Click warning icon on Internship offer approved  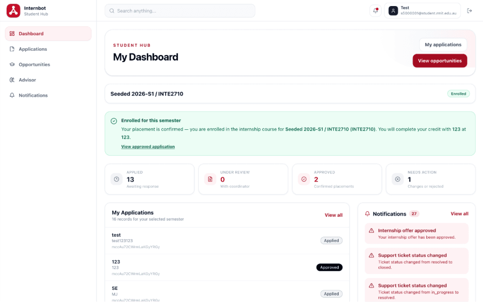[x=372, y=230]
